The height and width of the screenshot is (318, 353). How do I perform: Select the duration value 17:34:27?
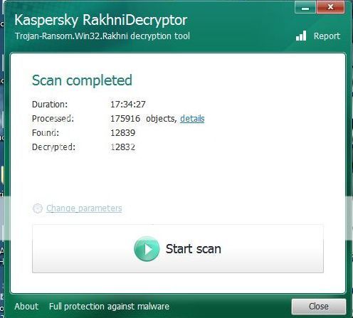point(128,105)
